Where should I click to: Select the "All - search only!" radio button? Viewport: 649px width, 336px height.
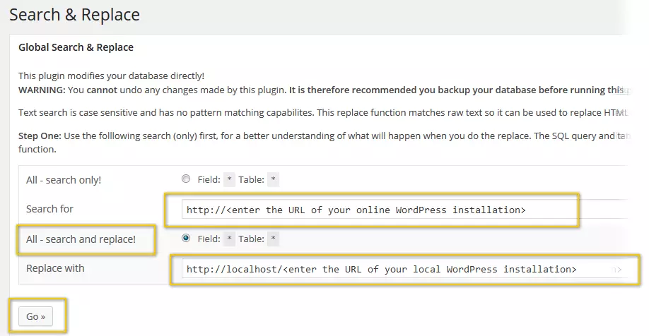(x=186, y=179)
